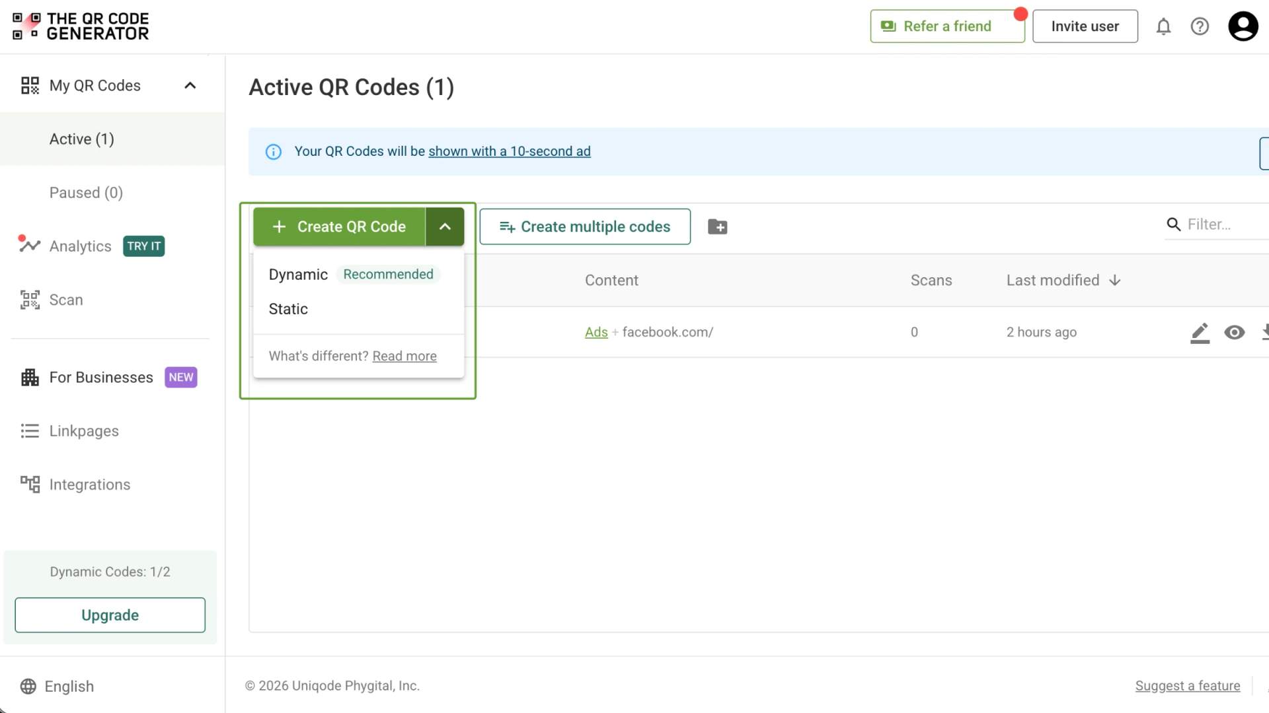Open Linkpages in sidebar
The height and width of the screenshot is (713, 1269).
(84, 431)
